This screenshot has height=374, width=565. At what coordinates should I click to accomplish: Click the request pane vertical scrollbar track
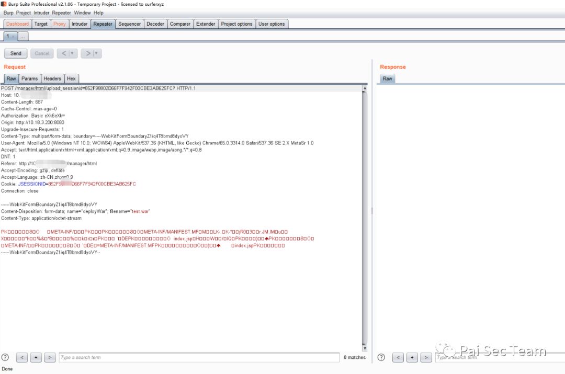tap(365, 218)
